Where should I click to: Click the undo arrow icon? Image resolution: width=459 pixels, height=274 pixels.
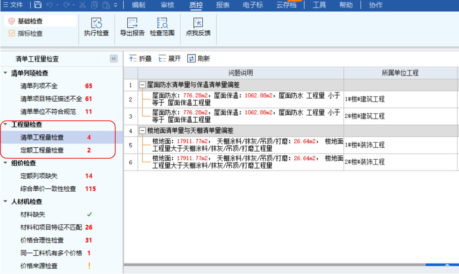(49, 5)
